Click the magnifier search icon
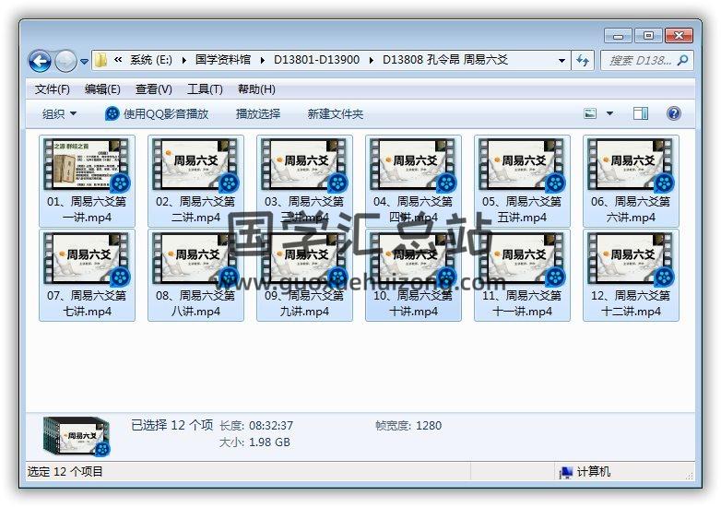Viewport: 721px width, 507px height. point(683,60)
